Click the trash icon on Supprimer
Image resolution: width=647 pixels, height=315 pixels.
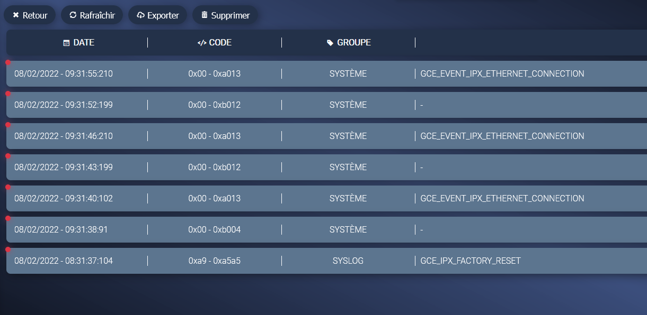205,15
